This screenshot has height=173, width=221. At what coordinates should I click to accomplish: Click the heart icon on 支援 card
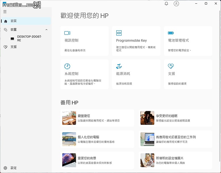pos(171,66)
